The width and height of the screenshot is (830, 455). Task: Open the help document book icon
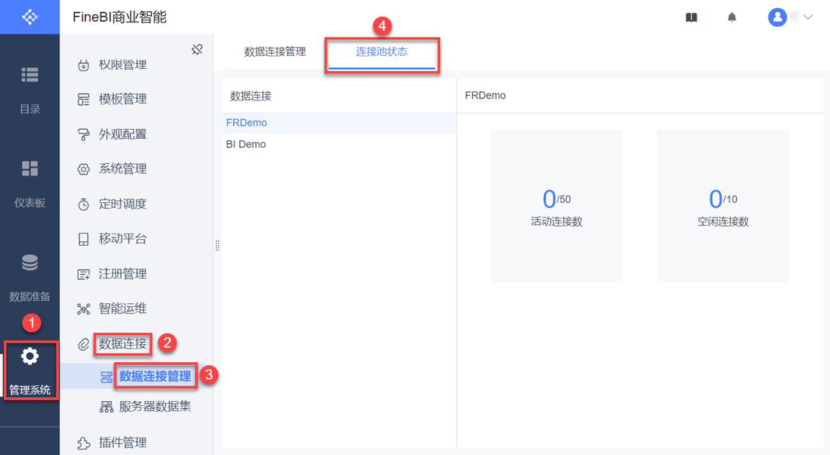(691, 17)
